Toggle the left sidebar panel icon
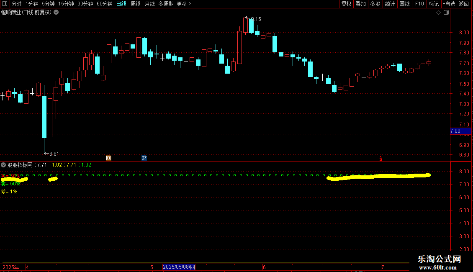473x272 pixels. coord(5,4)
